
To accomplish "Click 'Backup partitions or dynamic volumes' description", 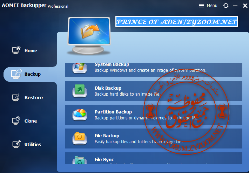I will (146, 118).
